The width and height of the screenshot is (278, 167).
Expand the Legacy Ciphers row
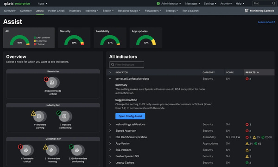[110, 162]
